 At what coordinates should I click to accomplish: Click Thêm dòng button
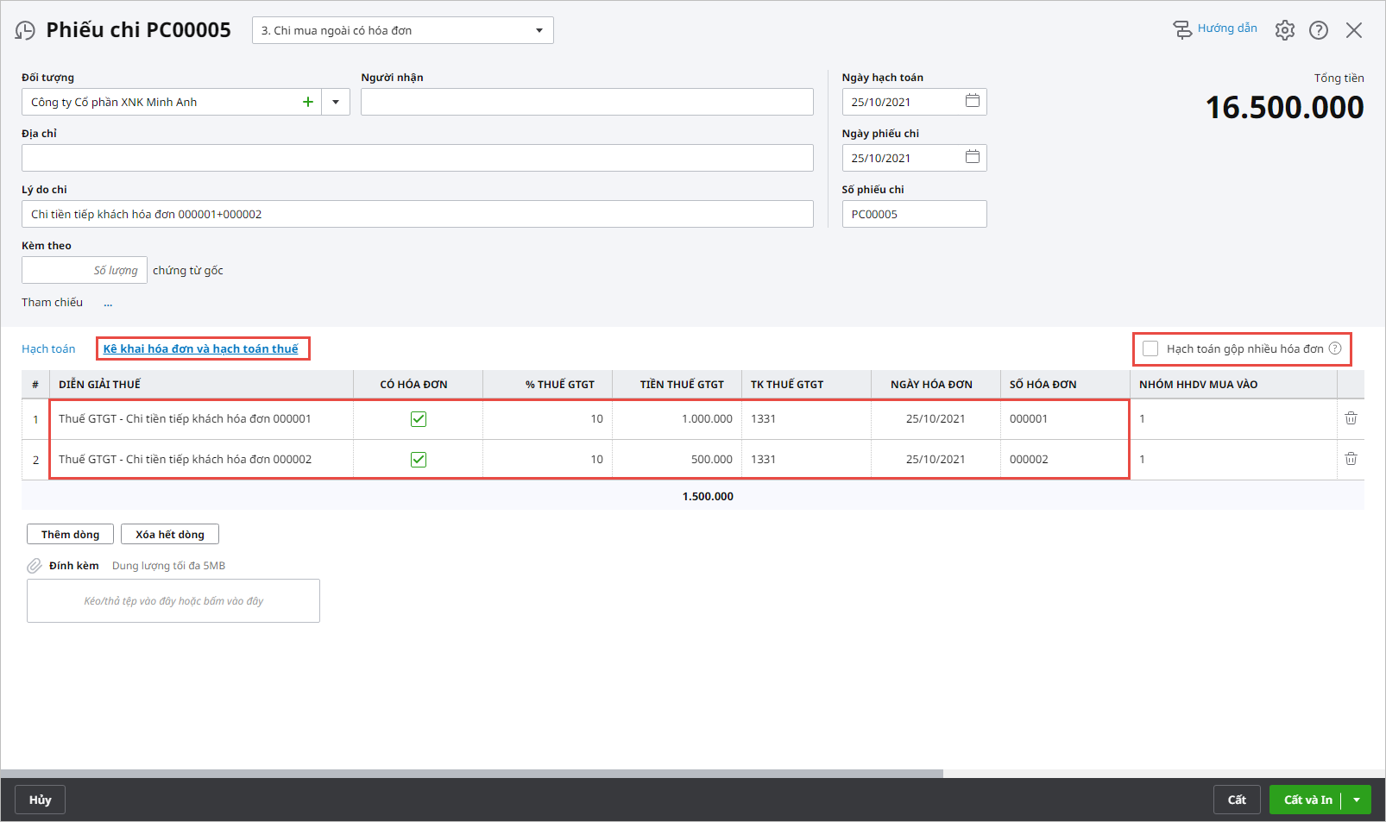point(70,534)
